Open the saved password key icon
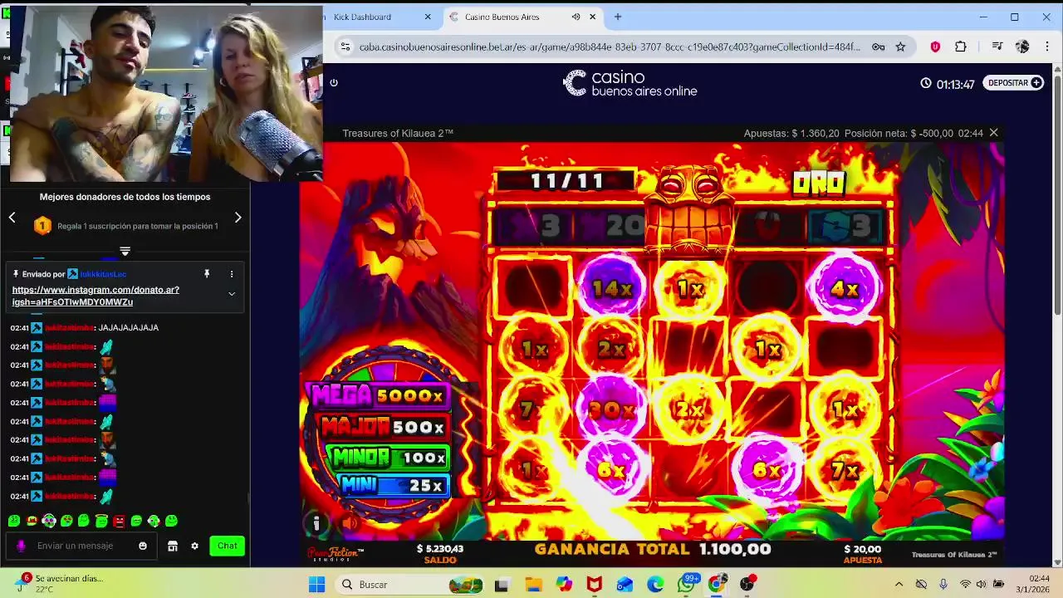Viewport: 1063px width, 598px height. [x=878, y=47]
